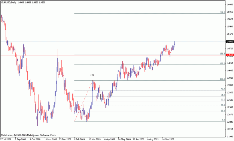Click the 1.6080 price axis value
The width and height of the screenshot is (234, 141).
pyautogui.click(x=230, y=4)
